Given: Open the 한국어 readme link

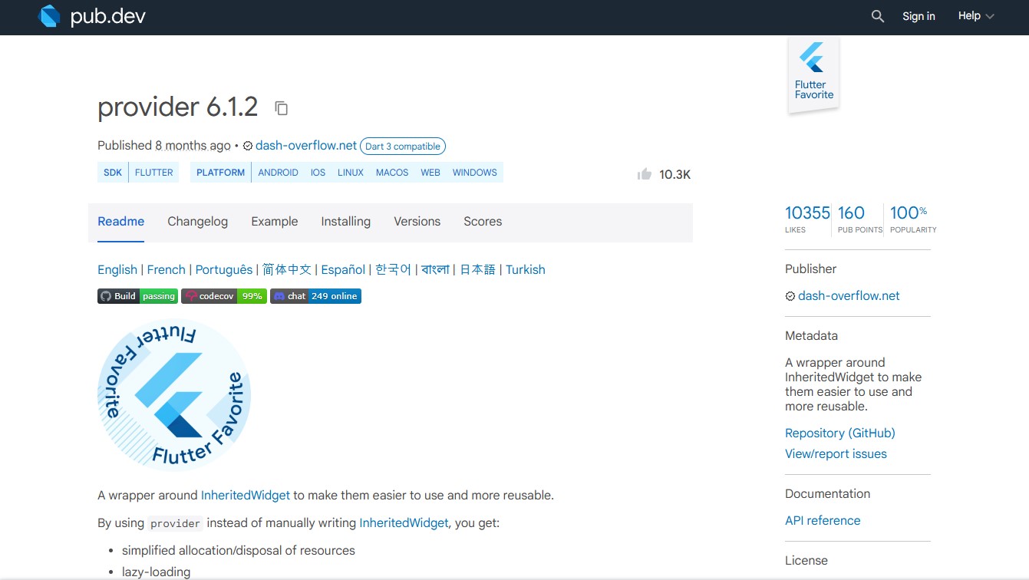Looking at the screenshot, I should point(394,269).
